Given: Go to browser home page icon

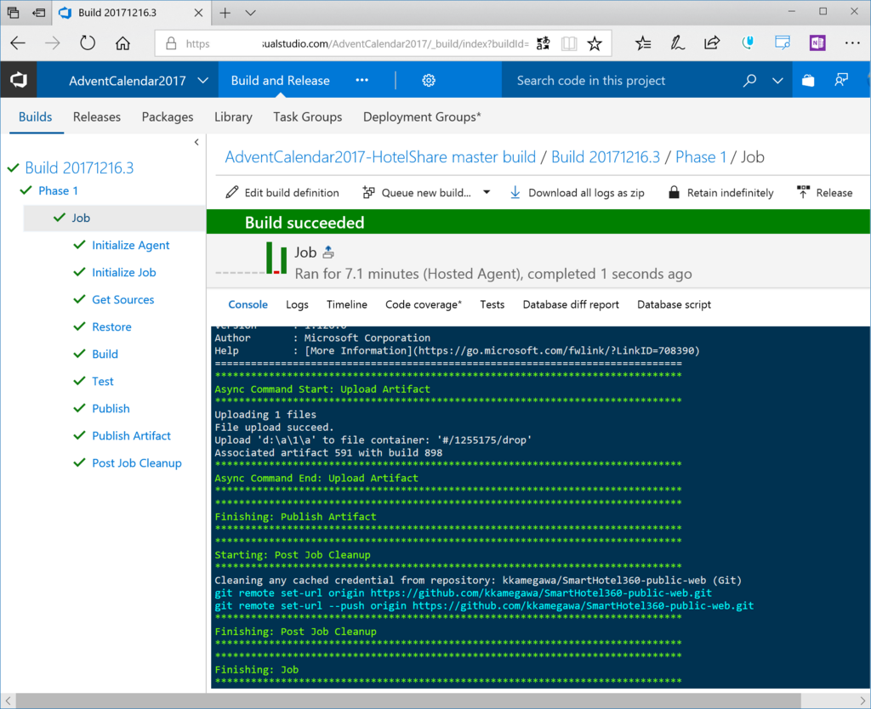Looking at the screenshot, I should [122, 43].
